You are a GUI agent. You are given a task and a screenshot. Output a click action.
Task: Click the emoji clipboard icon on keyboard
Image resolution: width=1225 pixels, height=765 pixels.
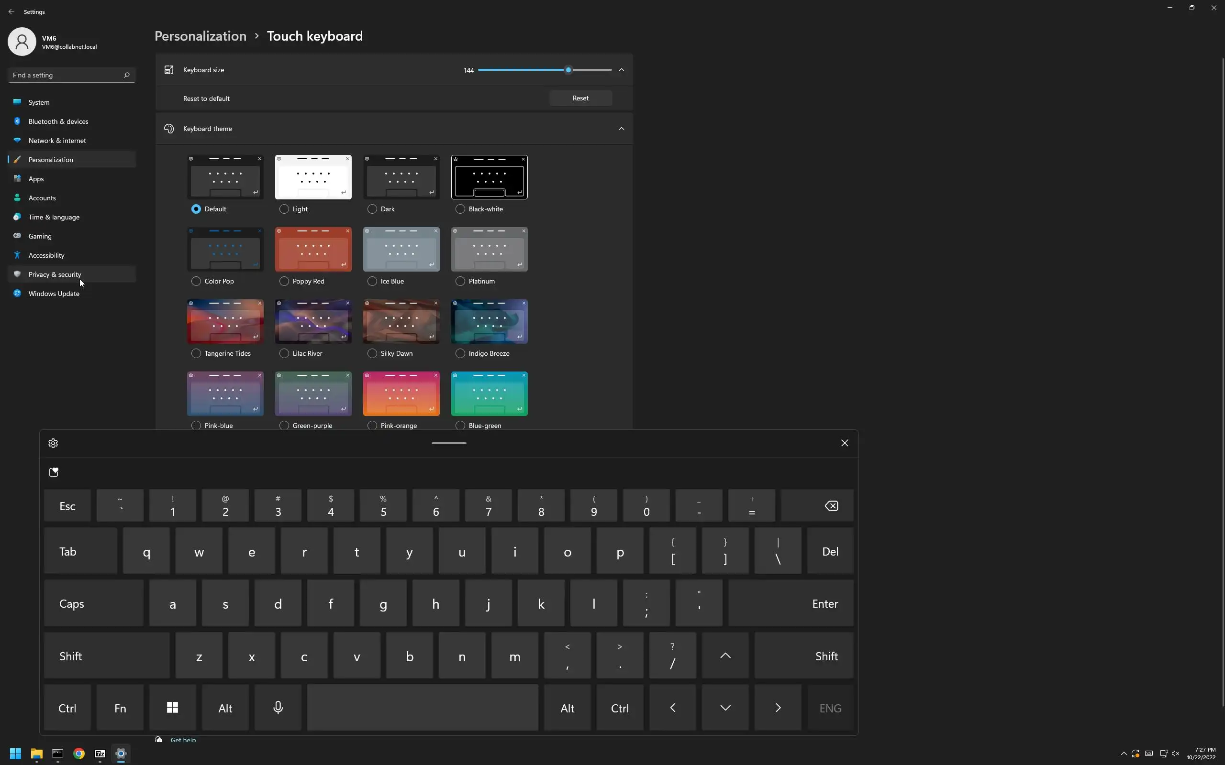click(x=54, y=472)
